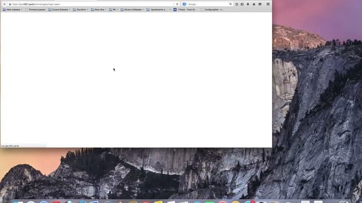Go to the home page icon
Viewport: 362px width, 203px height.
coord(254,4)
